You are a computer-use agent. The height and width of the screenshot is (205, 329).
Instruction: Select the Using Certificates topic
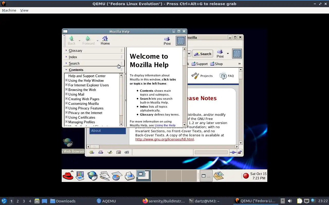pyautogui.click(x=82, y=117)
